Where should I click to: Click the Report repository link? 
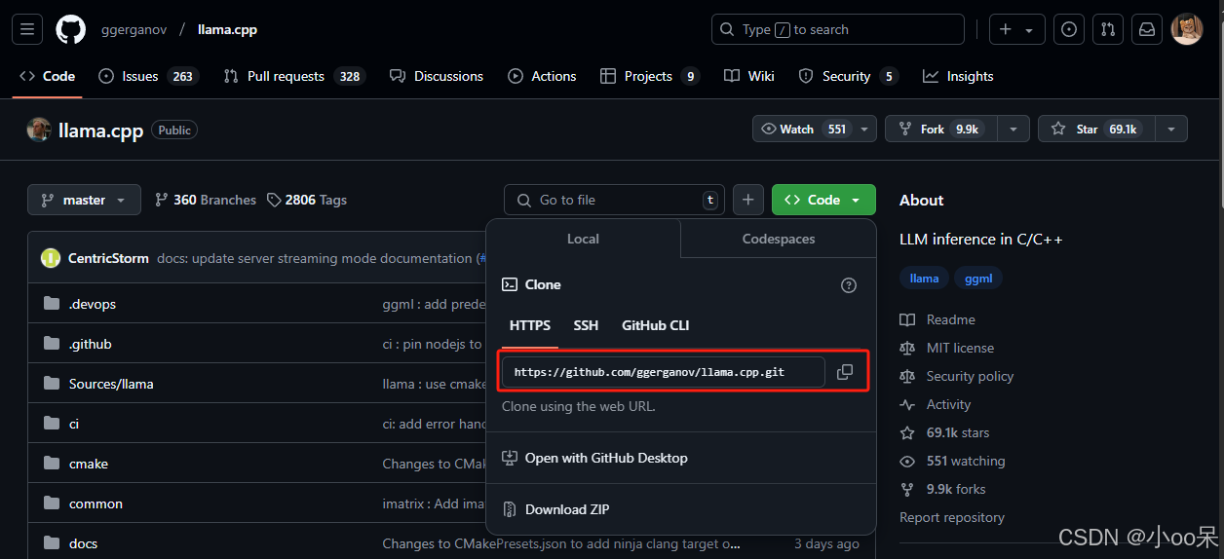coord(952,517)
